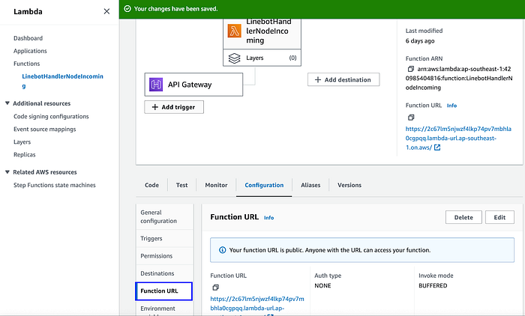The image size is (525, 316).
Task: Select the API Gateway trigger box
Action: click(x=193, y=85)
